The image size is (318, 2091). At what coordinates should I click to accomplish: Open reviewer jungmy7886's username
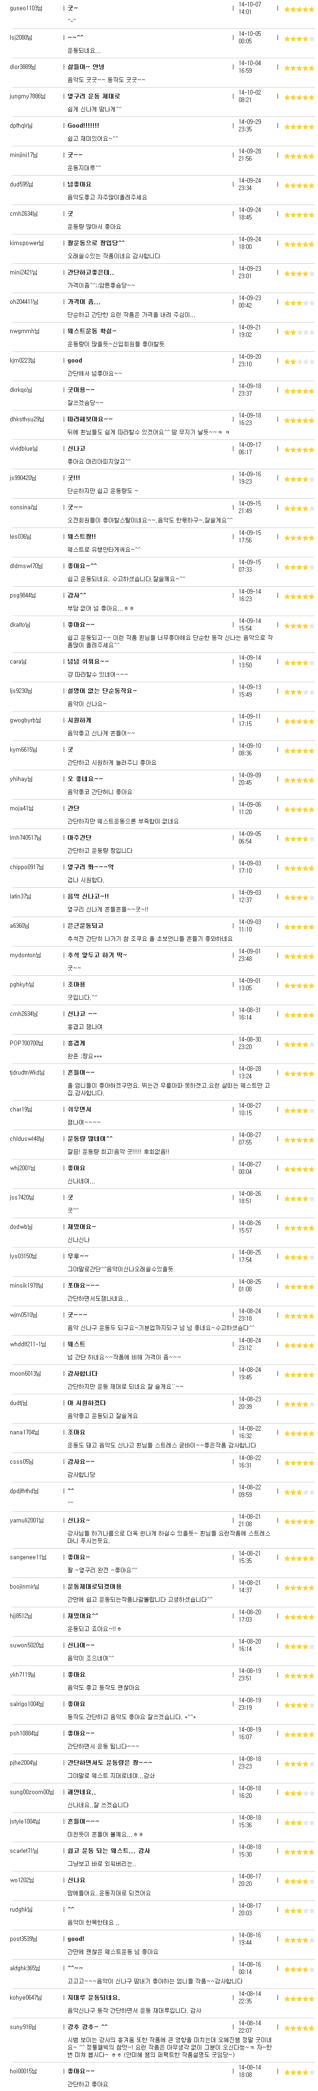(26, 96)
